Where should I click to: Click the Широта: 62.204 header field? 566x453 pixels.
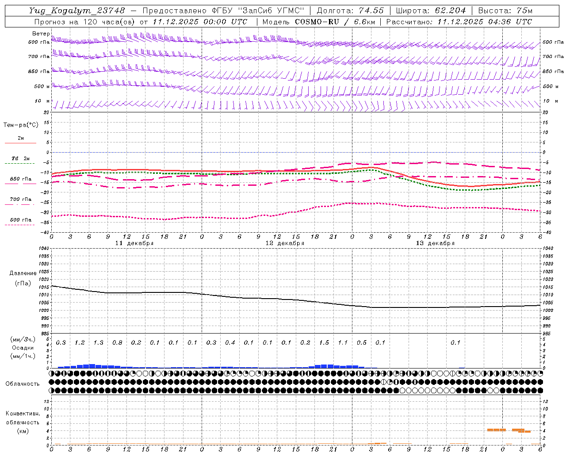pos(431,11)
